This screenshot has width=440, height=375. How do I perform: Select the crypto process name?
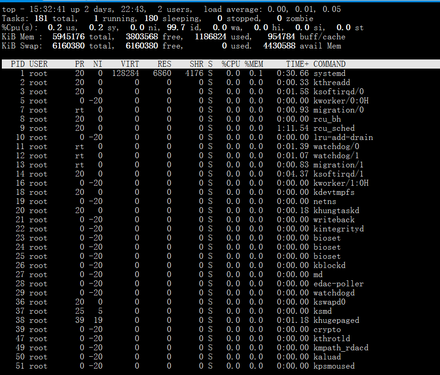pos(327,329)
